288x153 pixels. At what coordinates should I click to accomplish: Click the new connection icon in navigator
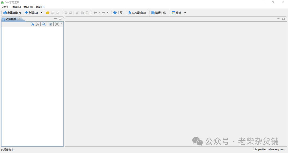click(x=32, y=24)
